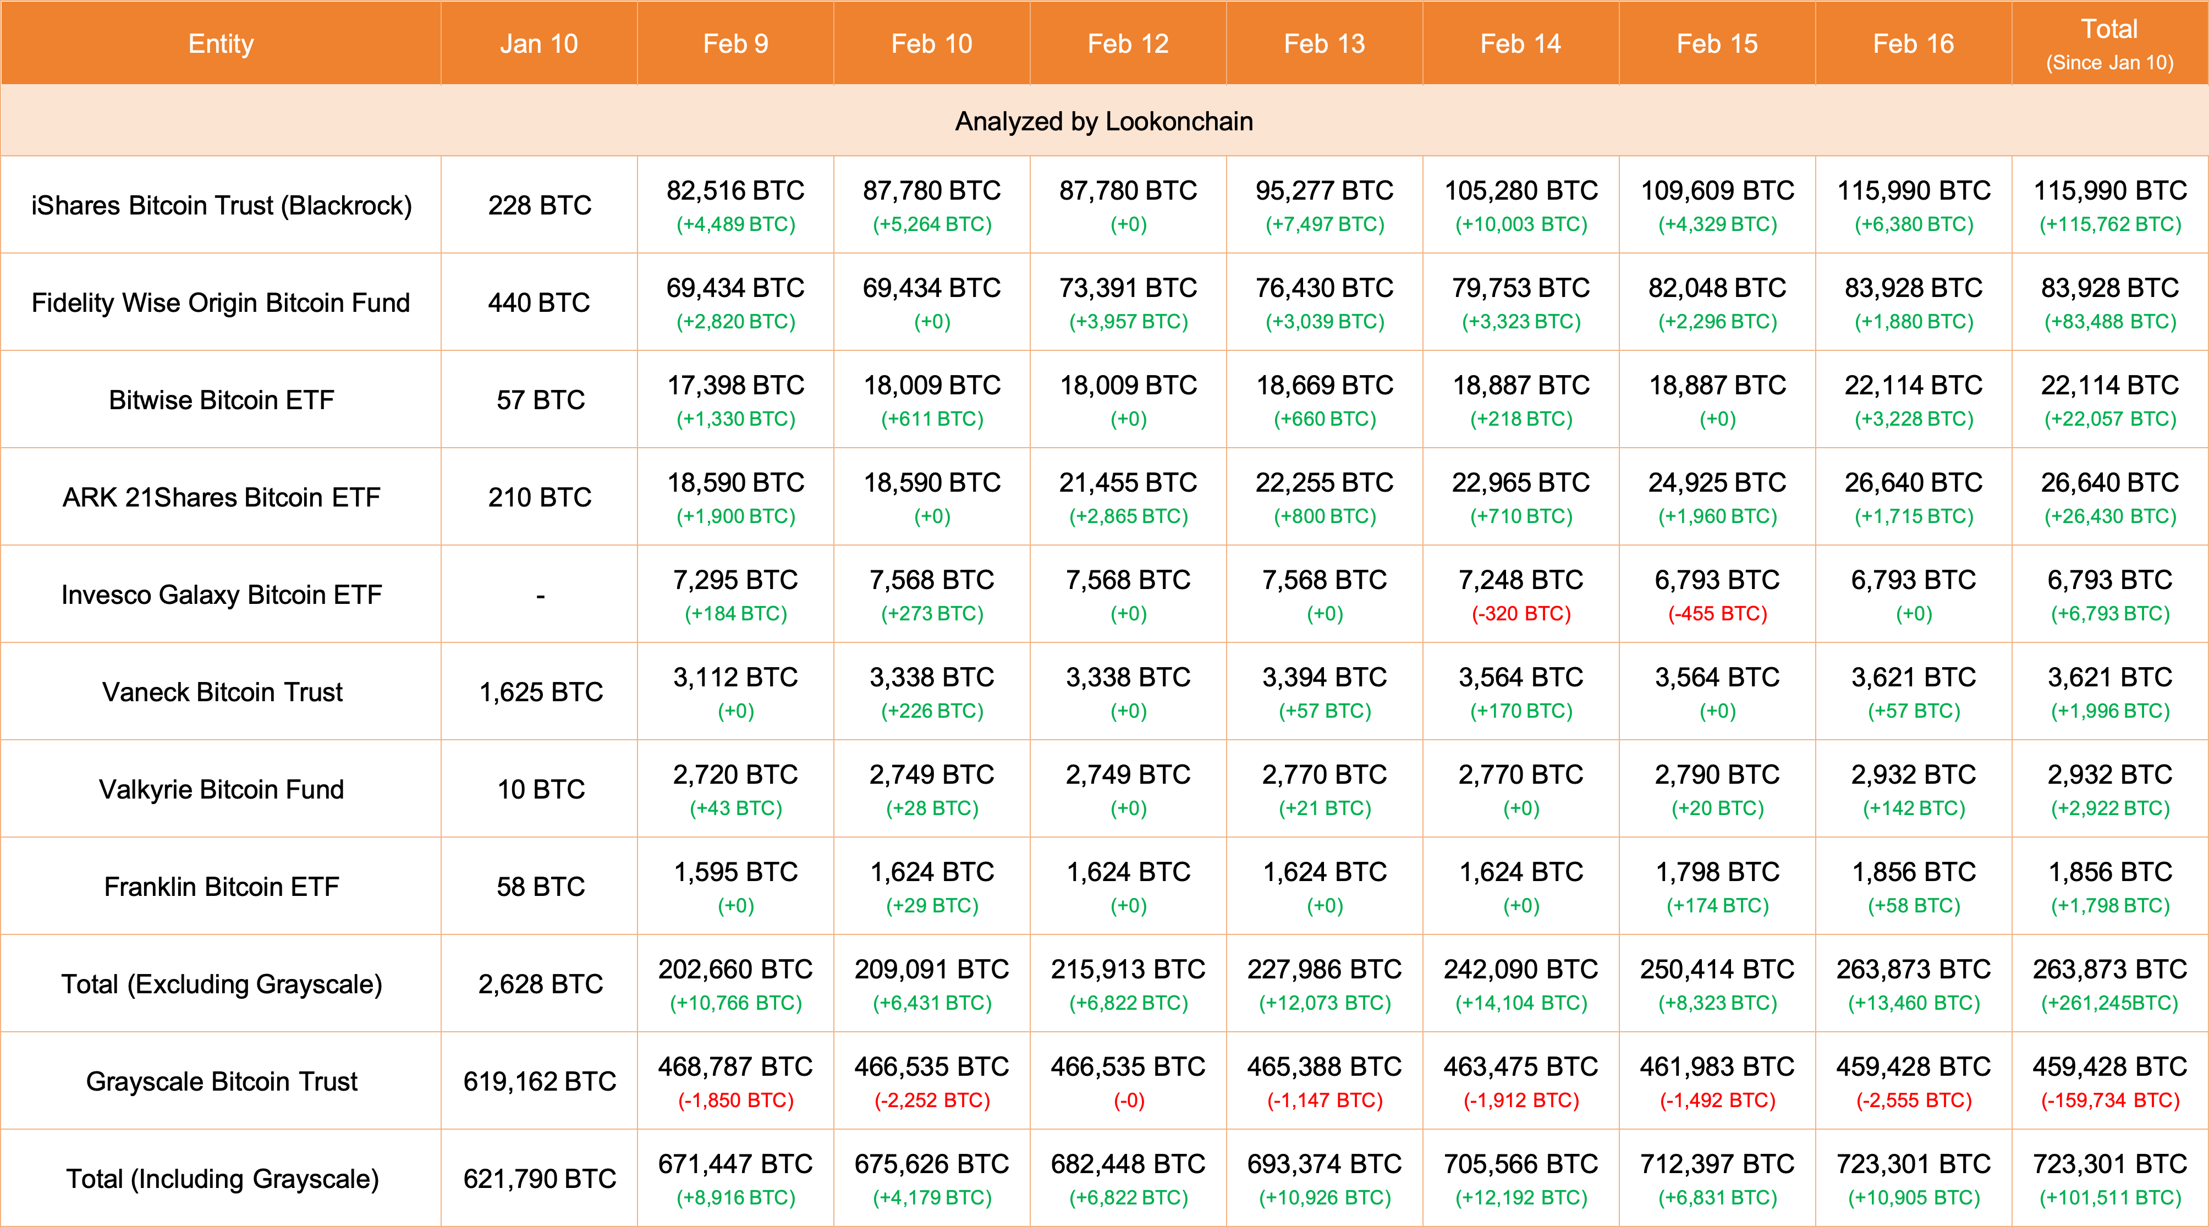Click the 'Feb 14' column header
Viewport: 2209px width, 1227px height.
[1521, 44]
